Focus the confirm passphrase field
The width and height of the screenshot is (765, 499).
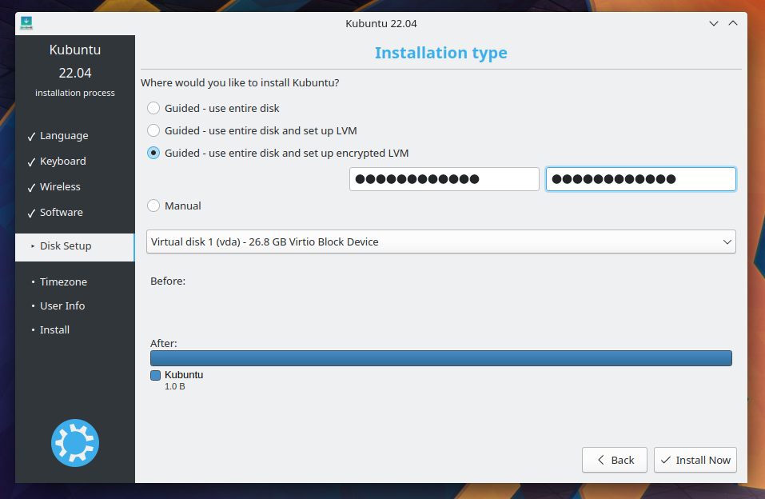[x=640, y=179]
